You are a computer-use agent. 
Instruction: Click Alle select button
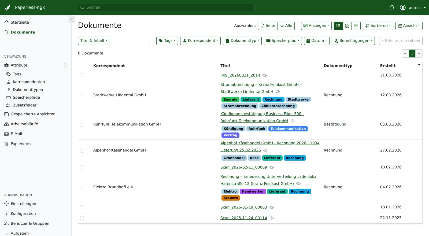286,26
